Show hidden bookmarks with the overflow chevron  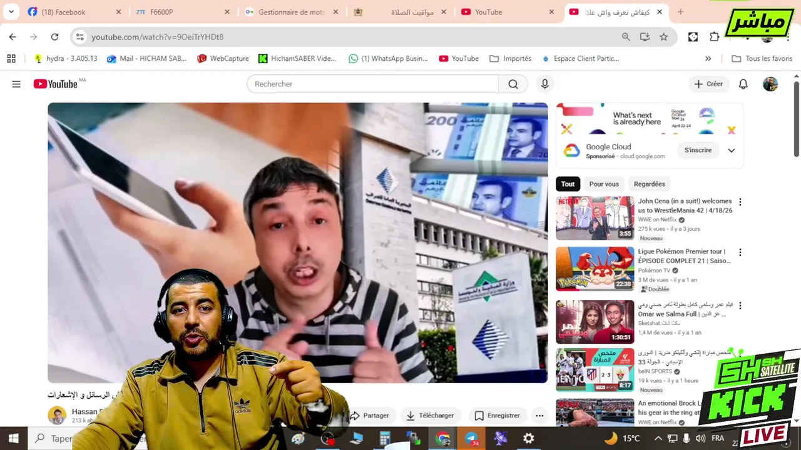708,58
